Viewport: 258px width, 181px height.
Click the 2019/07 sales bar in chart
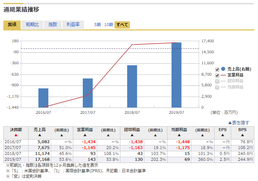coord(176,75)
